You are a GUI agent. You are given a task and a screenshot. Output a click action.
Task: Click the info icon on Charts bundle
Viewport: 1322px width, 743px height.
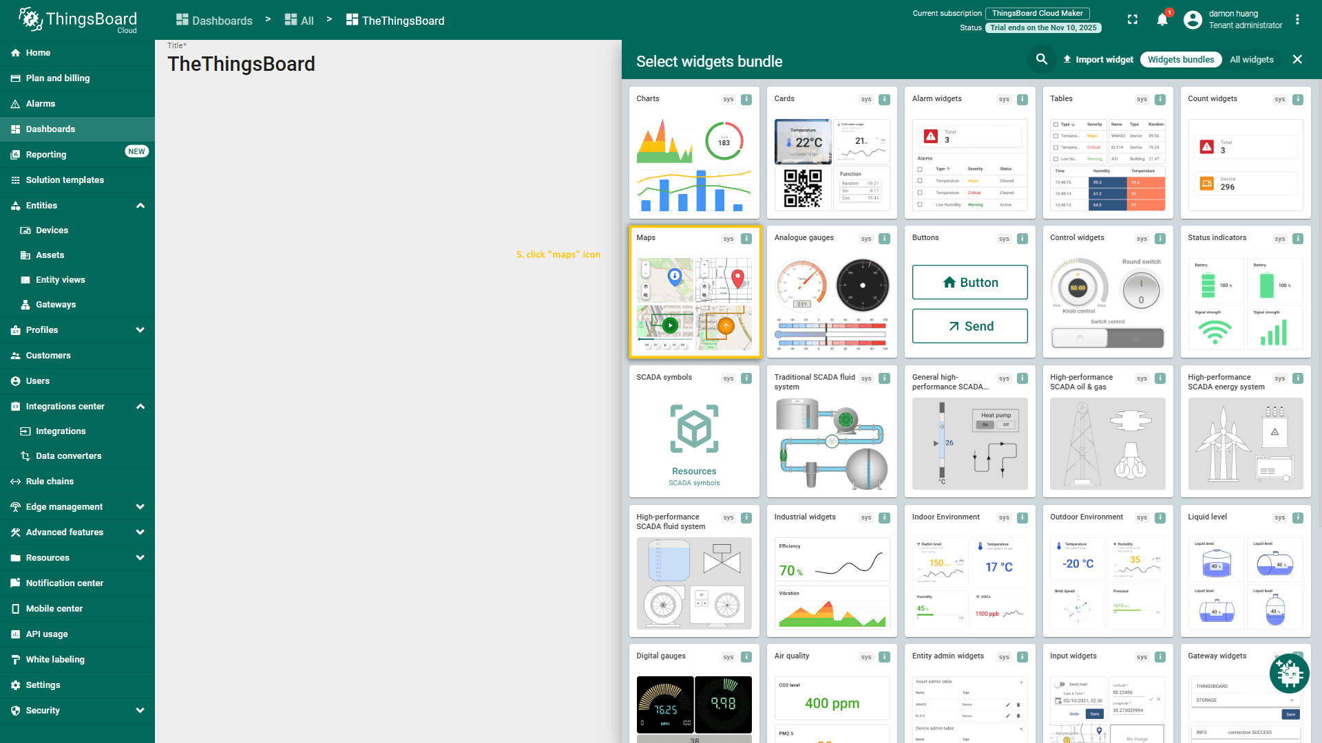click(x=746, y=99)
